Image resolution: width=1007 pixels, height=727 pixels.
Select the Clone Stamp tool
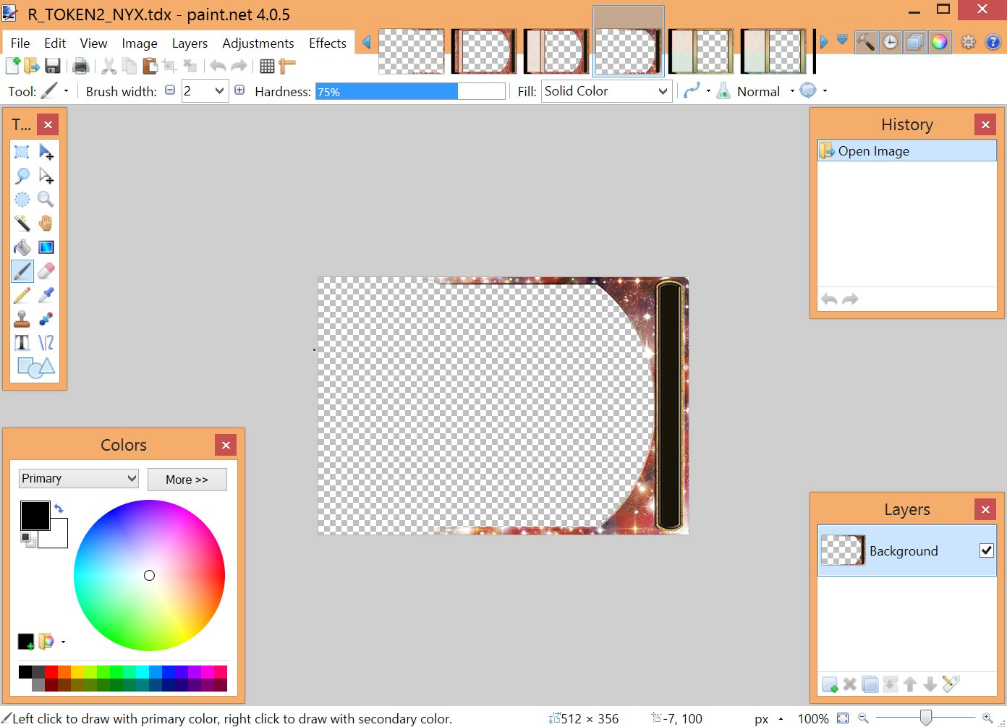pyautogui.click(x=22, y=319)
